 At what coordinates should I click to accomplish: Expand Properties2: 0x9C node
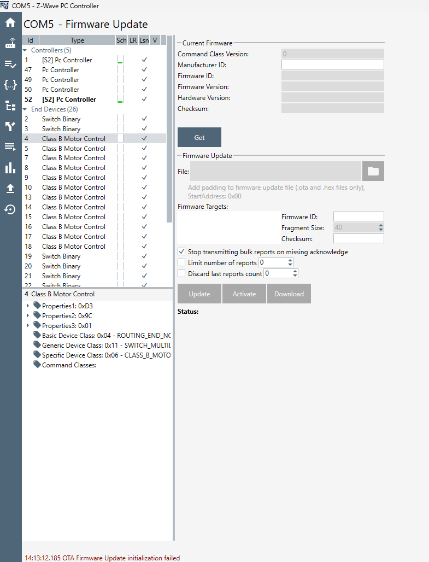point(27,315)
